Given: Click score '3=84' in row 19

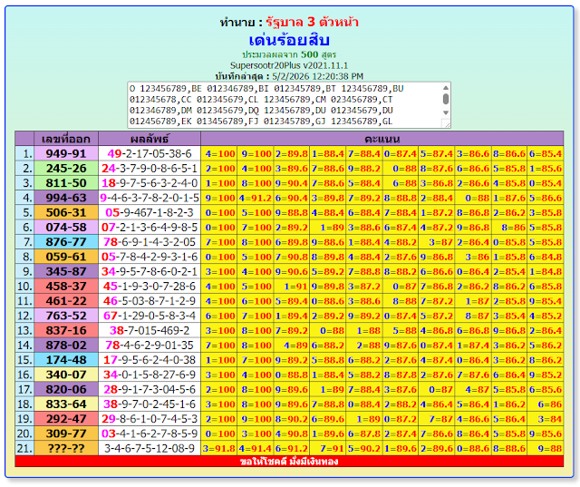Looking at the screenshot, I should point(546,419).
